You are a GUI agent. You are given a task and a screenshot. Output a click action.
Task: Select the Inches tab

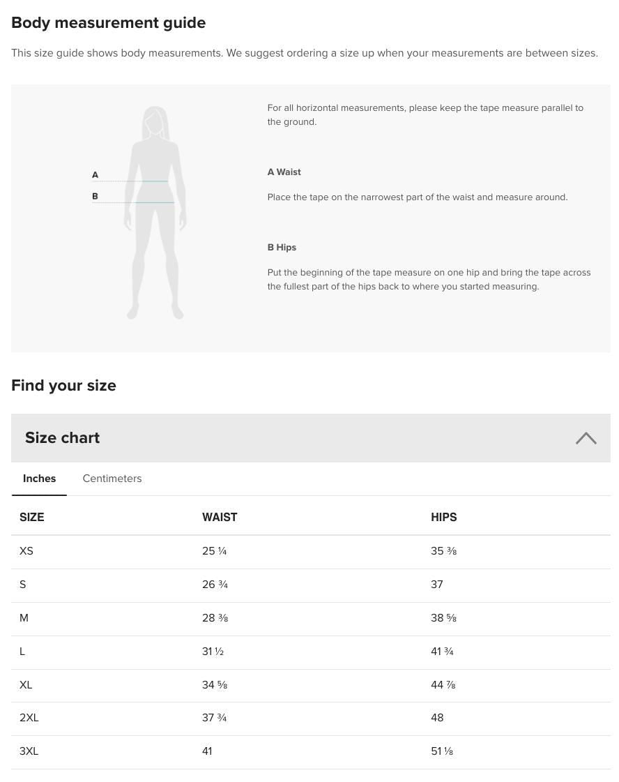(39, 479)
